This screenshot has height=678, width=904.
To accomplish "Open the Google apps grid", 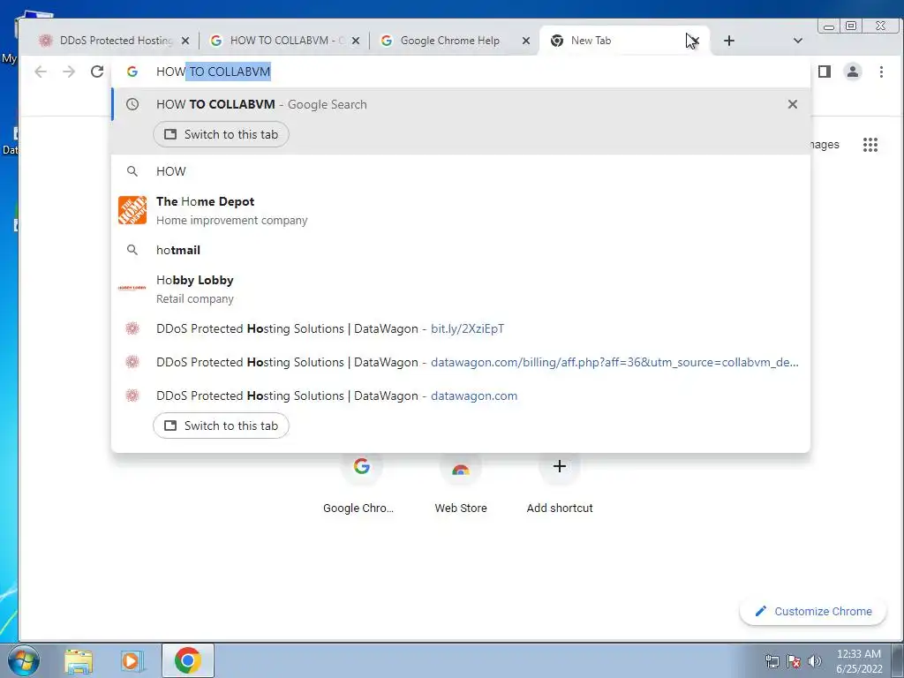I will pyautogui.click(x=870, y=145).
